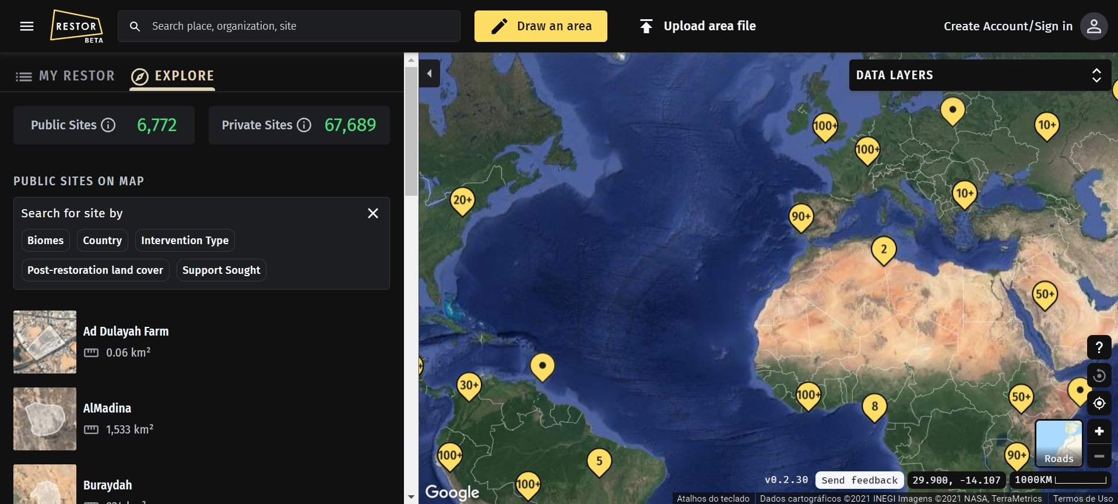Switch to the EXPLORE tab
This screenshot has height=504, width=1118.
[x=173, y=76]
